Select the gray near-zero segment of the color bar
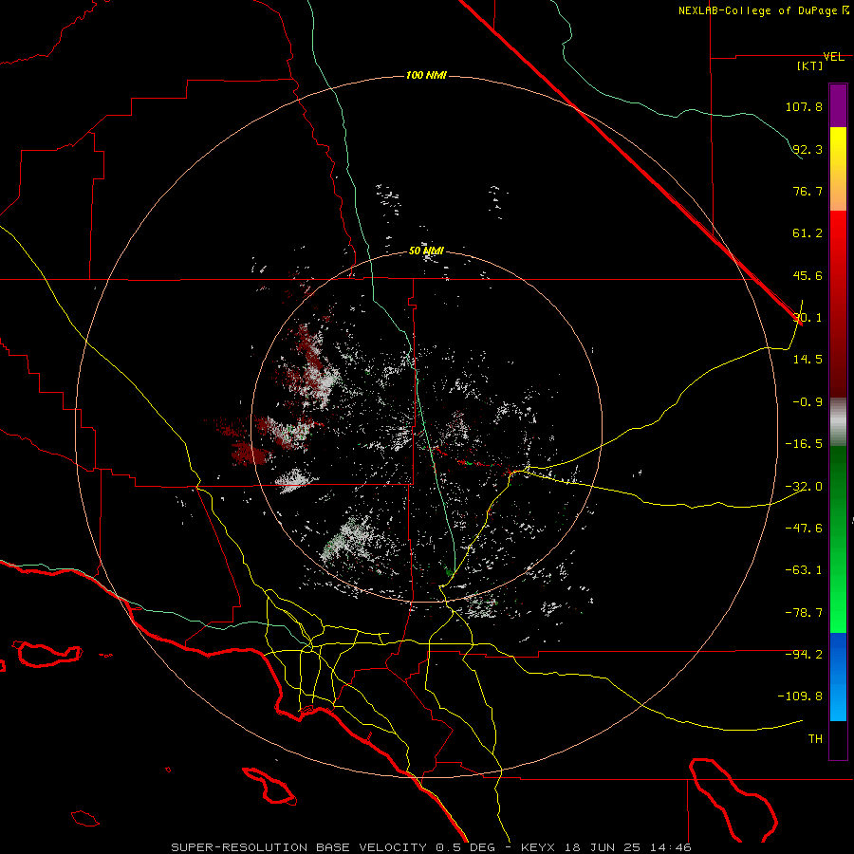The height and width of the screenshot is (854, 854). click(838, 421)
